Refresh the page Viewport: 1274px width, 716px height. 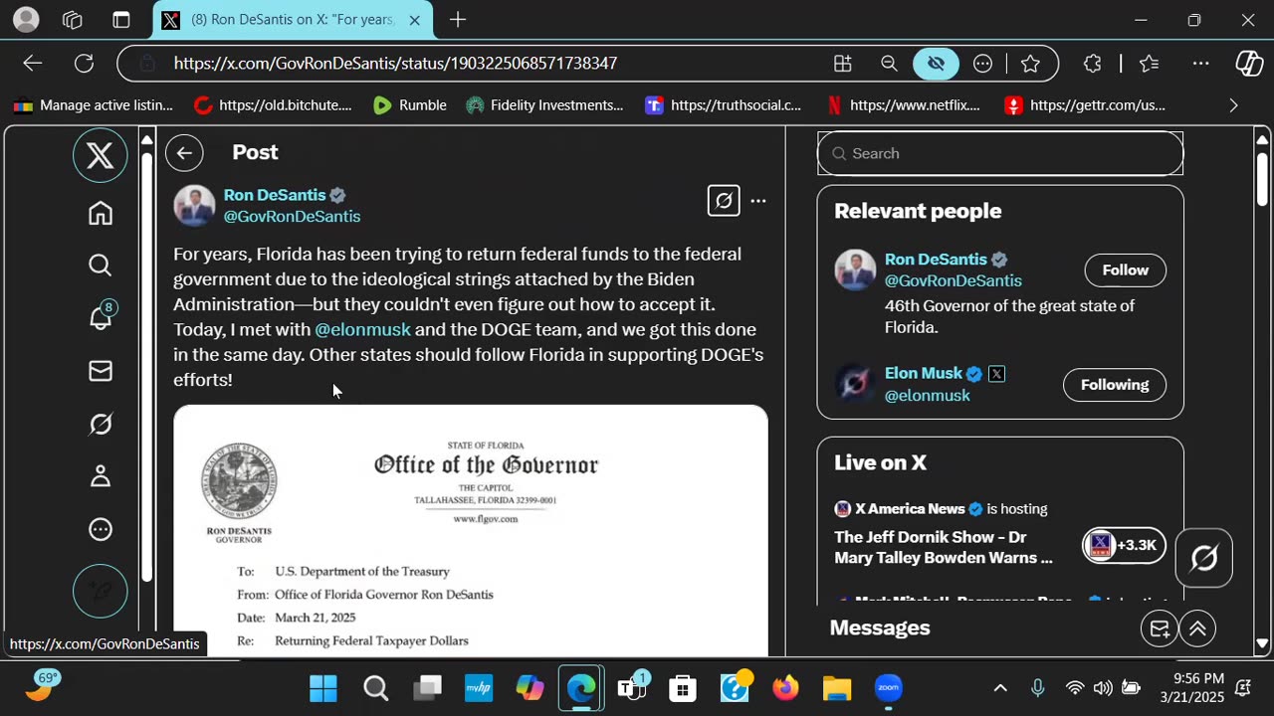tap(84, 64)
